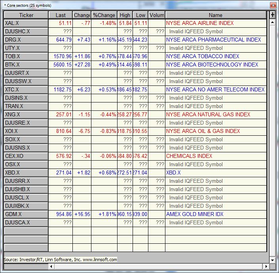Viewport: 279px width, 273px height.
Task: Click the Low column header
Action: 140,15
